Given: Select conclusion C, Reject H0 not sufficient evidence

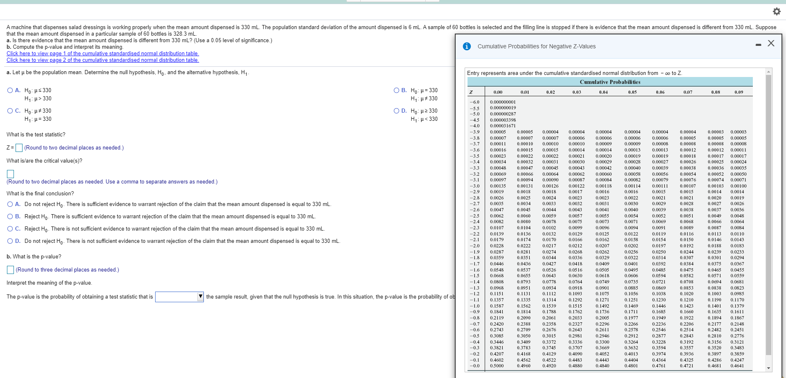Looking at the screenshot, I should [10, 229].
